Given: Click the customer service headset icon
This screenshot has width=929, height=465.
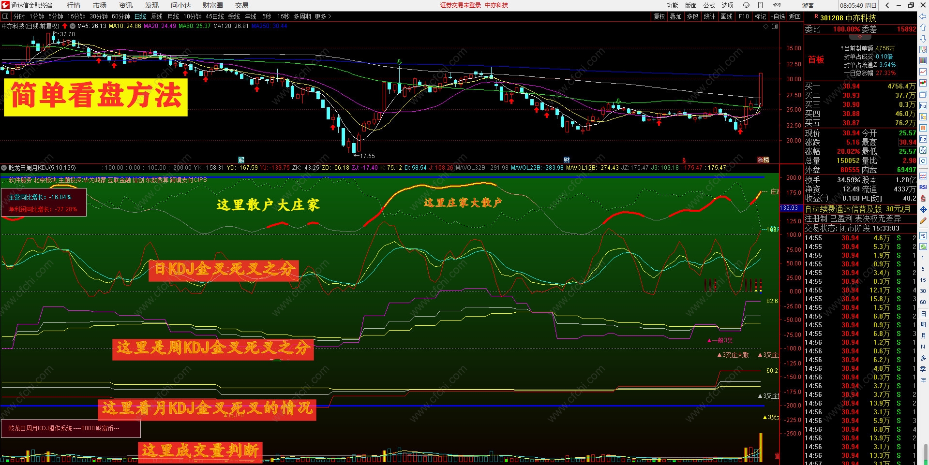Looking at the screenshot, I should [x=746, y=5].
